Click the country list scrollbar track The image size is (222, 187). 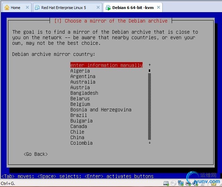point(150,107)
